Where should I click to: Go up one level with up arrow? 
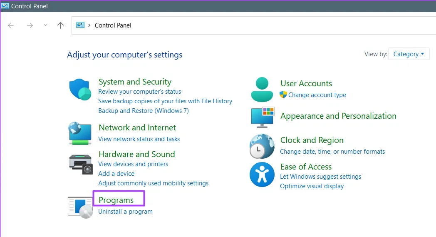pyautogui.click(x=60, y=25)
